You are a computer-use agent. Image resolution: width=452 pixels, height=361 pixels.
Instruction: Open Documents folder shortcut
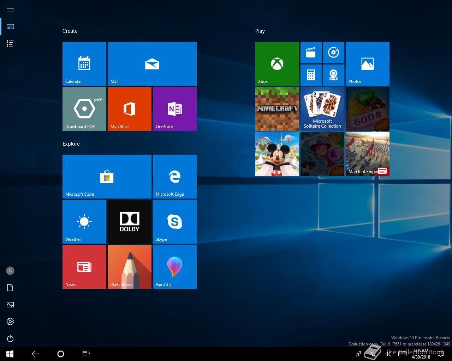tap(10, 288)
